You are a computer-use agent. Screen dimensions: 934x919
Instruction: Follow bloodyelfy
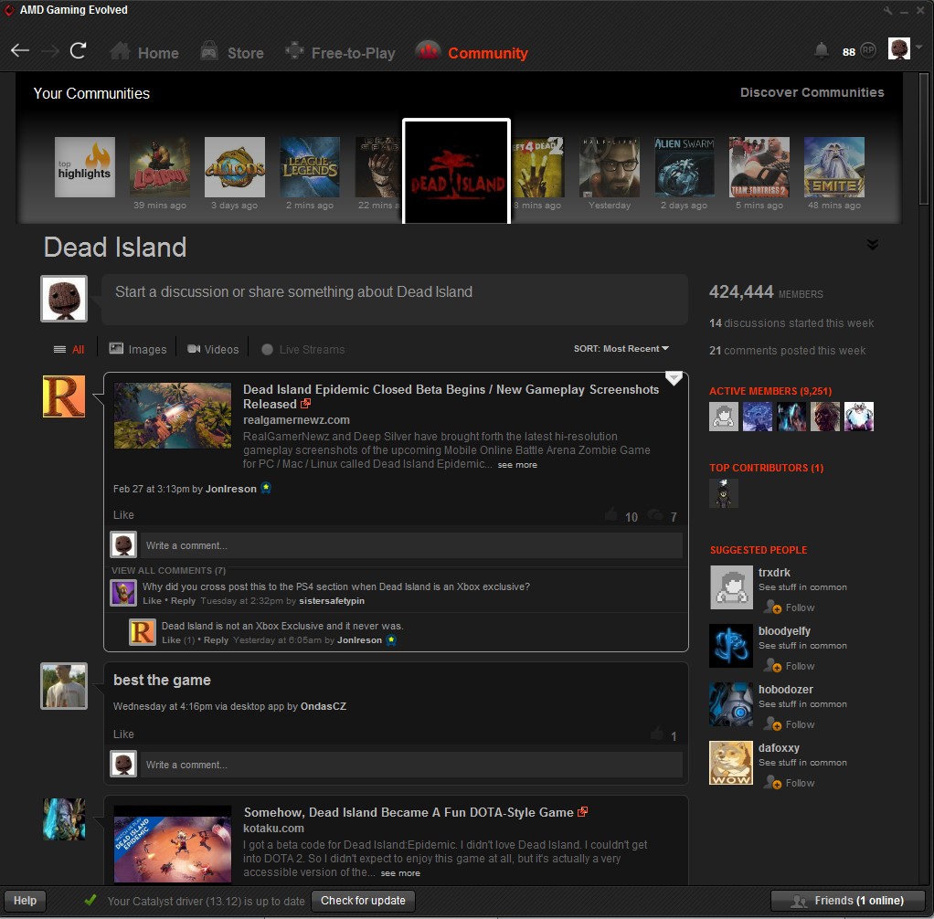791,666
